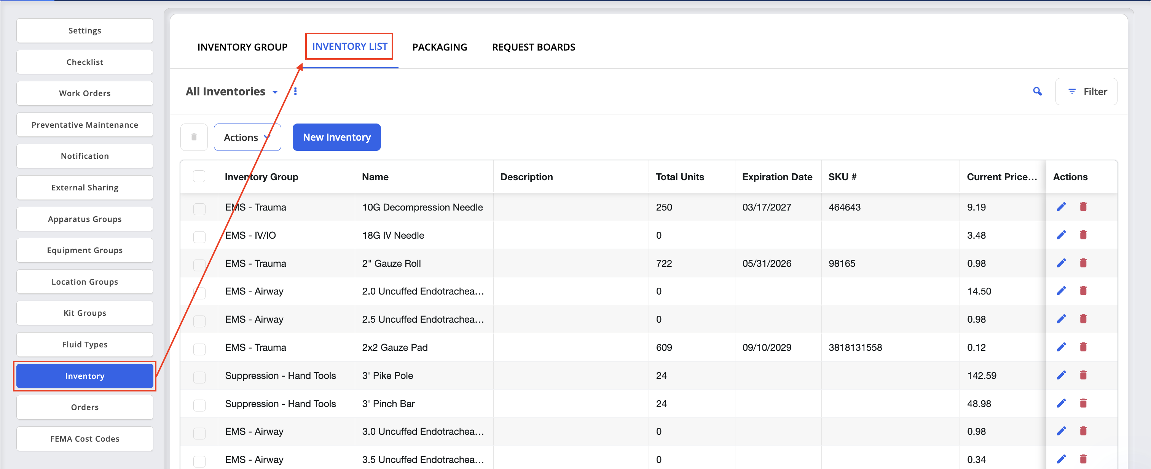
Task: Open the Filter button
Action: [1086, 92]
